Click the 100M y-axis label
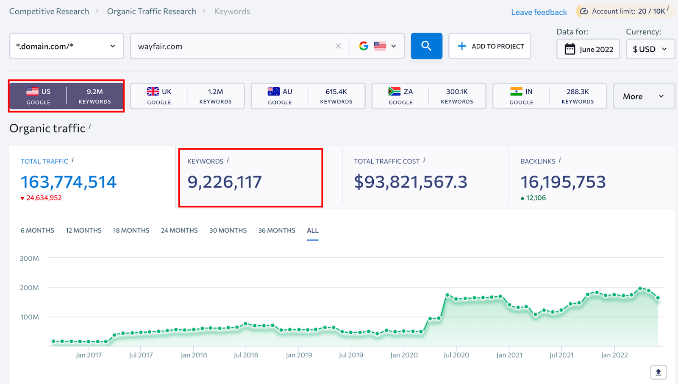 pos(30,317)
